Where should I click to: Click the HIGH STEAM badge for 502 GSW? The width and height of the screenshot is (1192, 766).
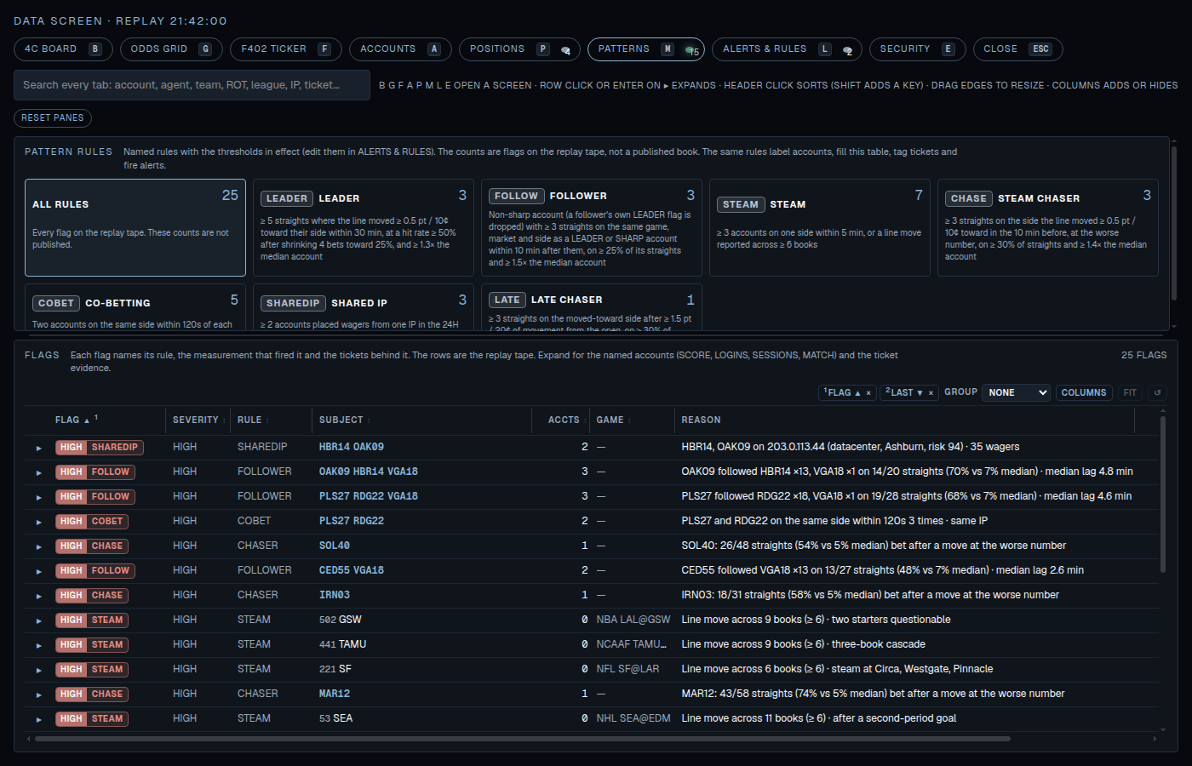tap(93, 620)
